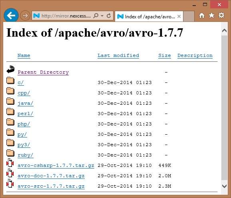Click the browser Forward arrow button
231x198 pixels.
pyautogui.click(x=25, y=16)
